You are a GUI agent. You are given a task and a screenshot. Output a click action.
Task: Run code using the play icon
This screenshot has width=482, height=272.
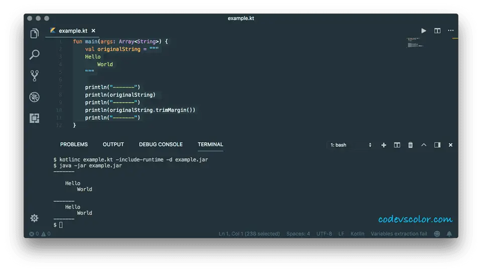424,31
